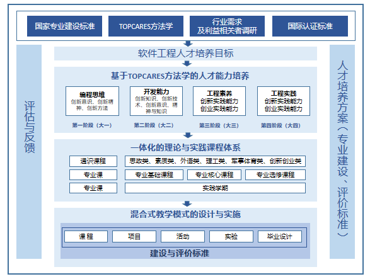Click the 专业选修课程 box
The height and width of the screenshot is (279, 370).
click(x=275, y=174)
